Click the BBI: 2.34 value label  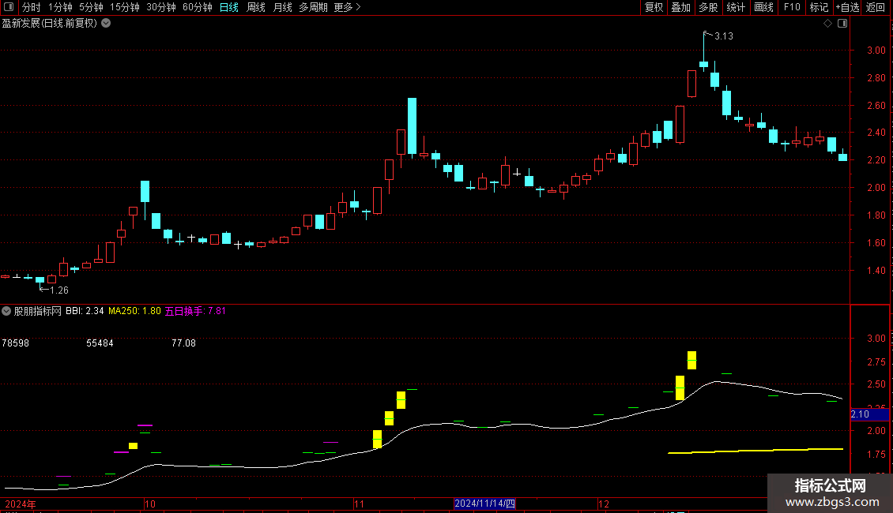(85, 311)
